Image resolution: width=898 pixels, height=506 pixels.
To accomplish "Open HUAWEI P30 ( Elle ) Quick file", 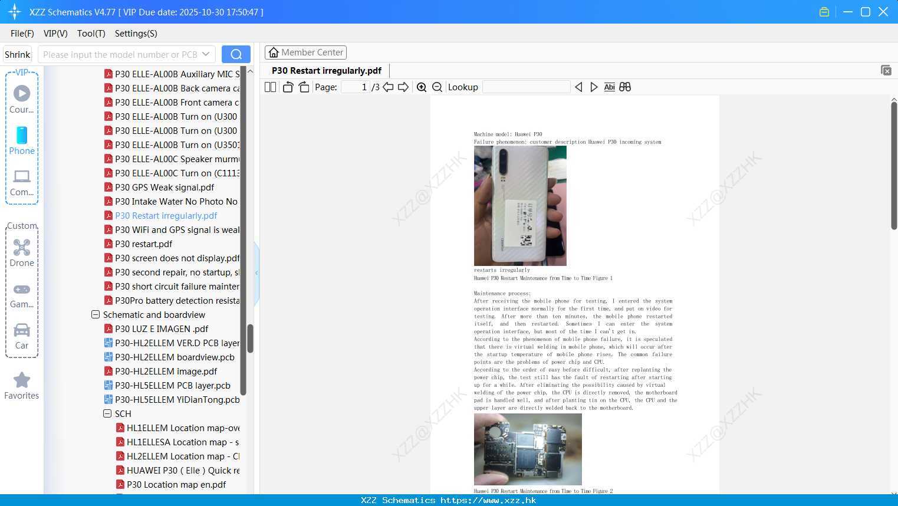I will pyautogui.click(x=183, y=471).
